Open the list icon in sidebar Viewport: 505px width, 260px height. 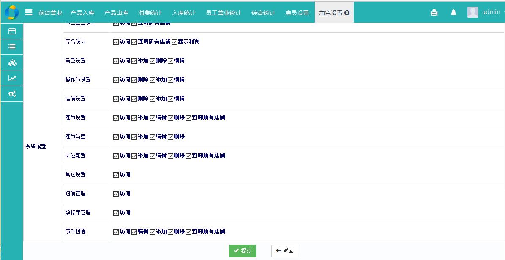coord(12,47)
